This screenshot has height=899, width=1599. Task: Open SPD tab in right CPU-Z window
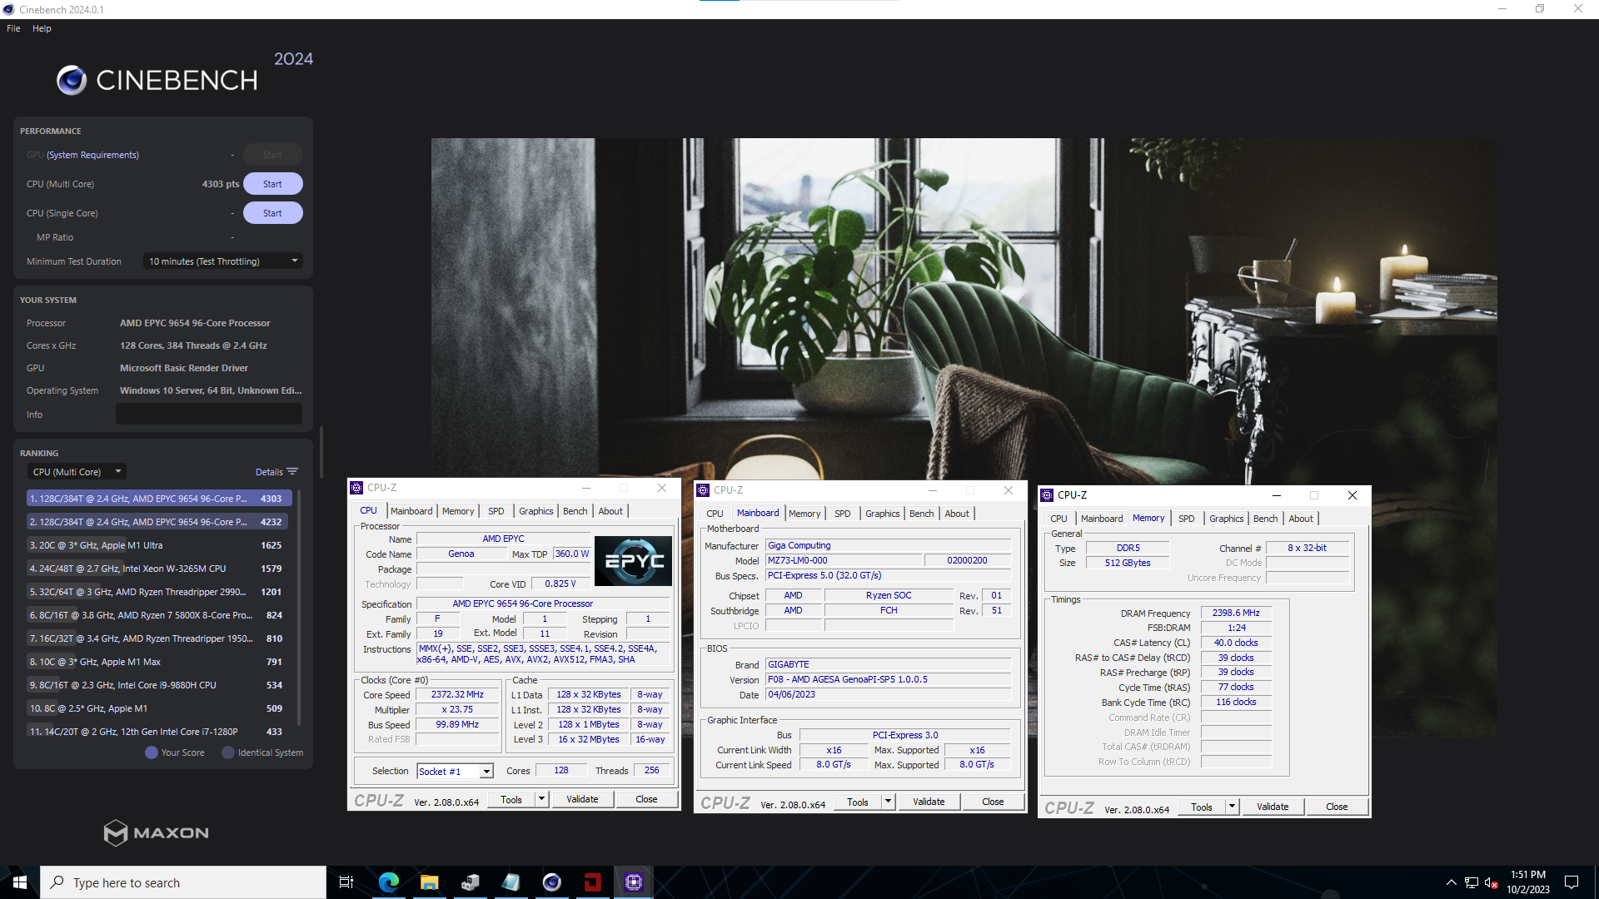[1187, 519]
